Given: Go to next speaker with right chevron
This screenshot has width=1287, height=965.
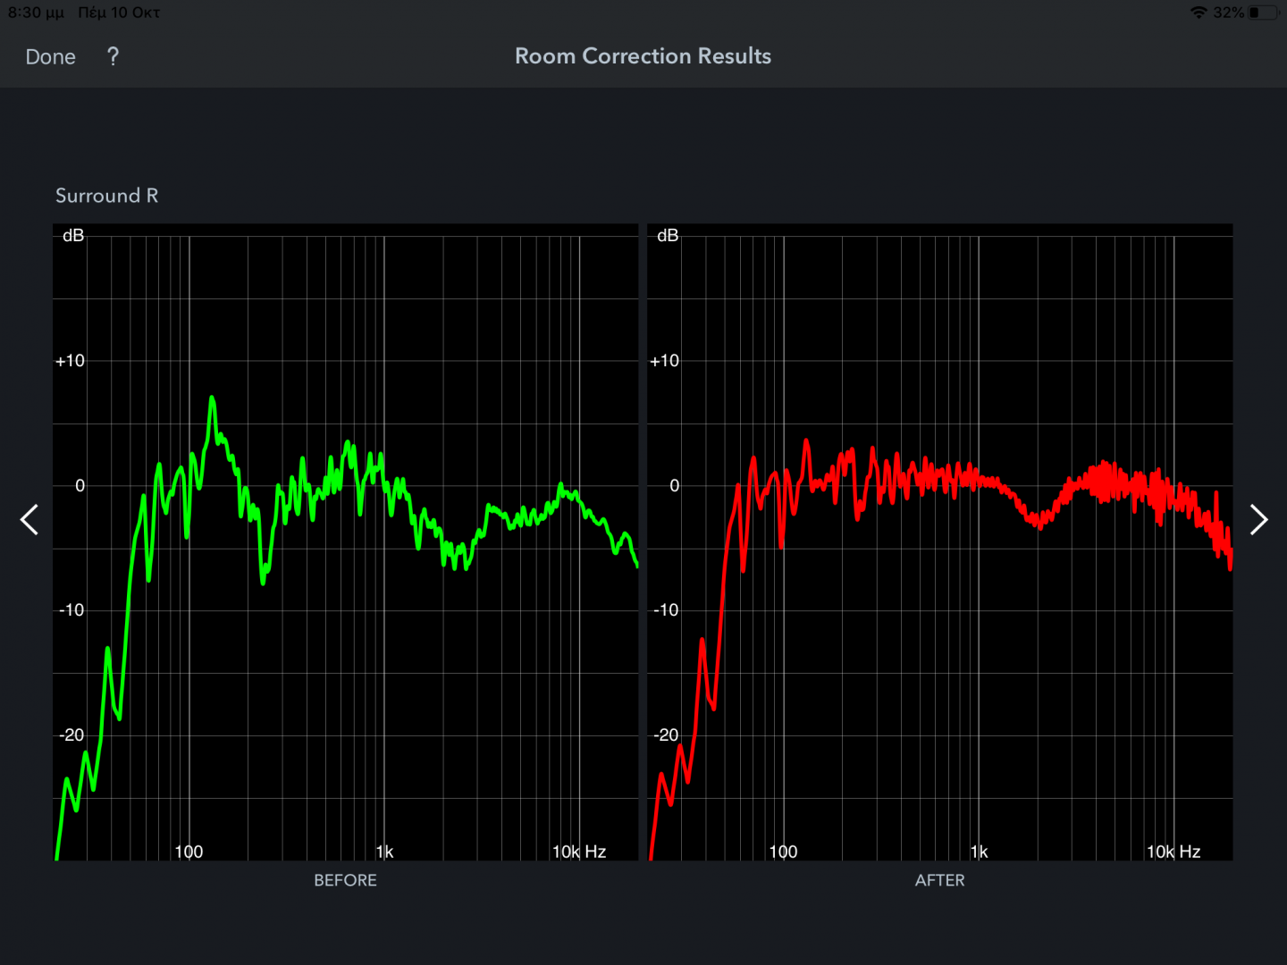Looking at the screenshot, I should click(1258, 519).
